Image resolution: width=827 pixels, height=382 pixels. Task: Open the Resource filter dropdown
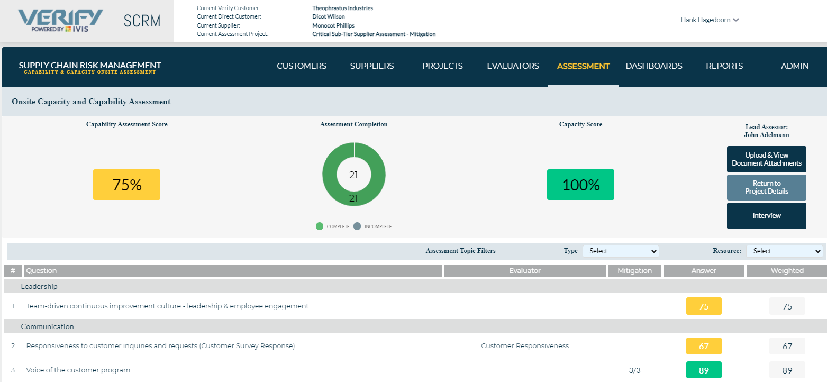click(x=785, y=251)
